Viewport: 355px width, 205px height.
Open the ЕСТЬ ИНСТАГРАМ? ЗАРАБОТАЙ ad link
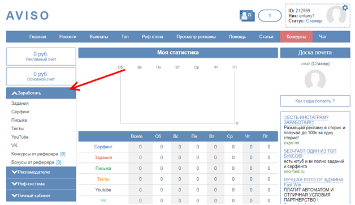306,120
